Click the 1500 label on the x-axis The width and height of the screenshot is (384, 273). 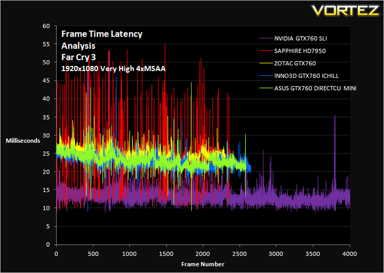tap(166, 254)
